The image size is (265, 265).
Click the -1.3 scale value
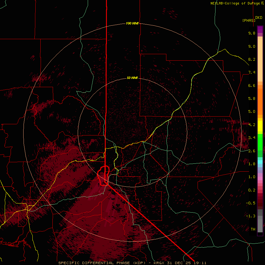coord(251,216)
